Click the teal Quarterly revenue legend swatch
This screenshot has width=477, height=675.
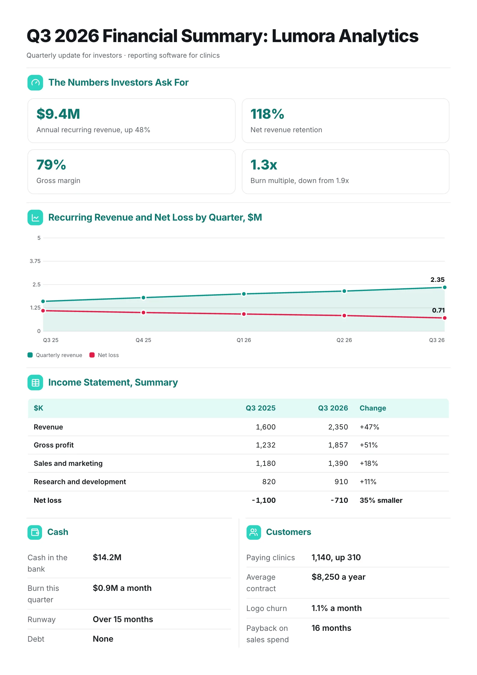point(30,355)
